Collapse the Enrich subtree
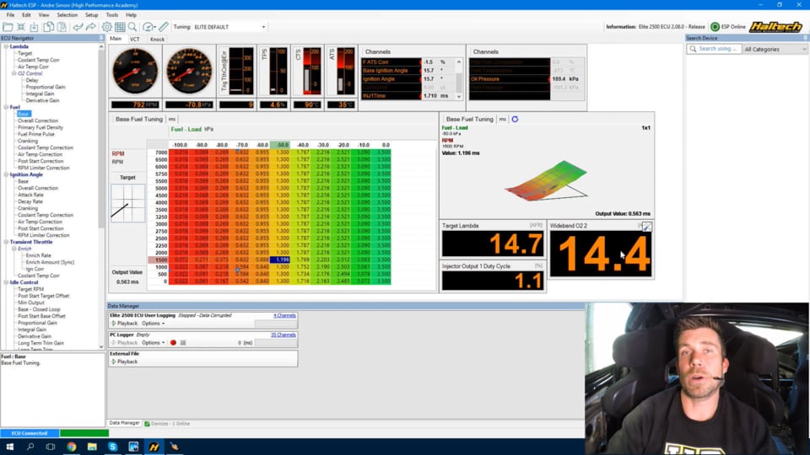This screenshot has width=810, height=455. coord(14,249)
